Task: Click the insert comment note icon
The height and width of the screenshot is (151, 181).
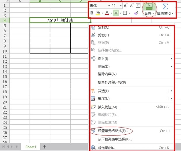Action: point(93,107)
